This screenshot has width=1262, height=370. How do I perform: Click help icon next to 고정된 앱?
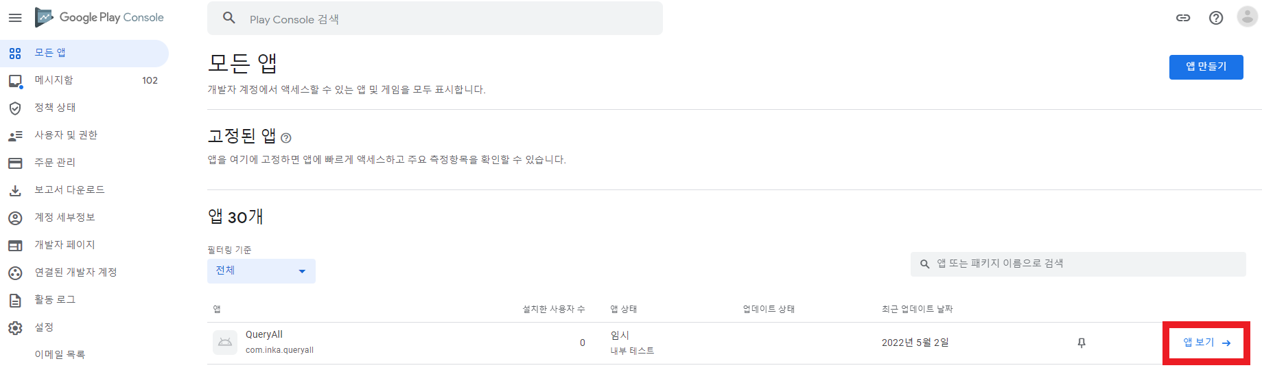click(x=286, y=138)
